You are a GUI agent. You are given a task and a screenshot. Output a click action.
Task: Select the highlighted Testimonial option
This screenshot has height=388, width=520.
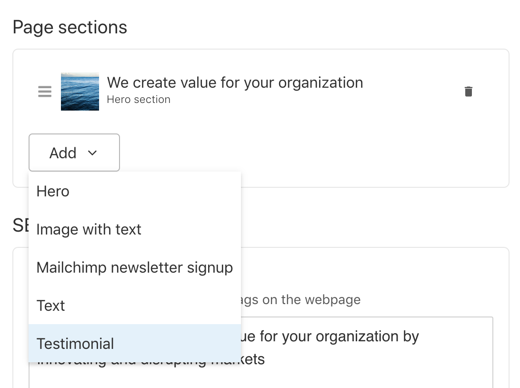point(75,343)
